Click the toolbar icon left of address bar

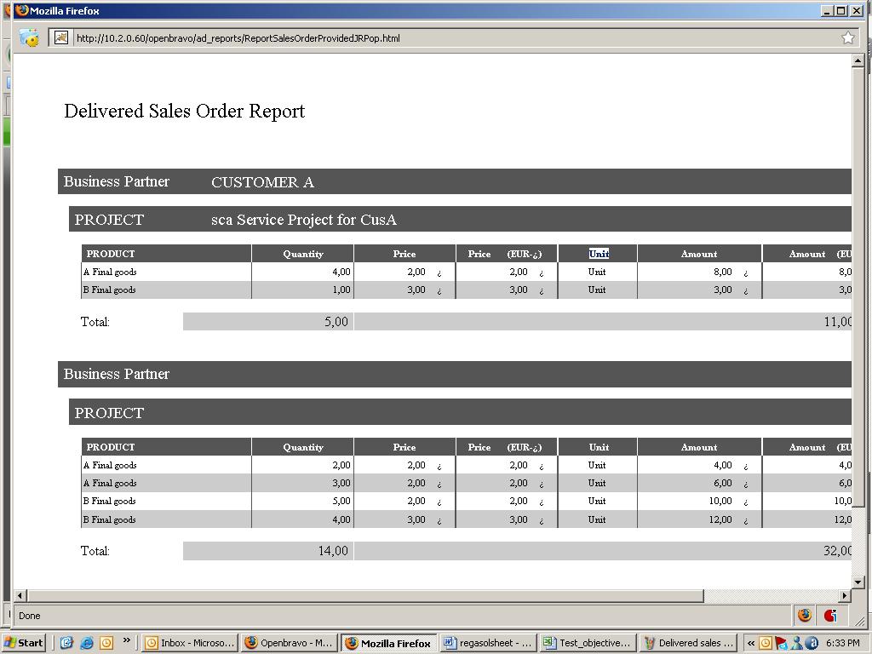coord(30,37)
